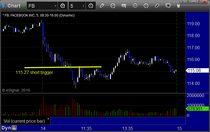Expand the FB symbol dropdown arrow
This screenshot has width=210, height=132.
55,6
